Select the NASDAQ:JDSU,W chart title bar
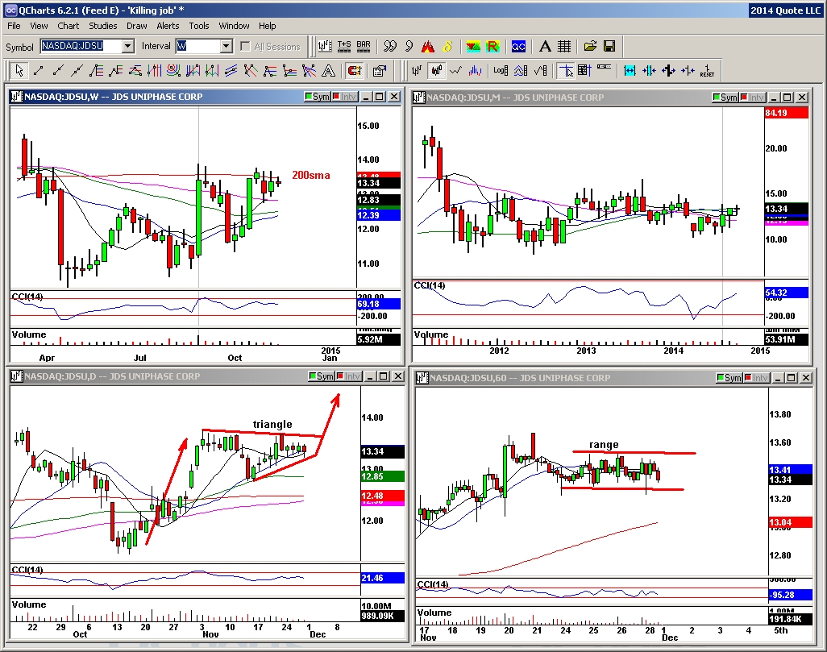This screenshot has width=827, height=652. (x=206, y=97)
